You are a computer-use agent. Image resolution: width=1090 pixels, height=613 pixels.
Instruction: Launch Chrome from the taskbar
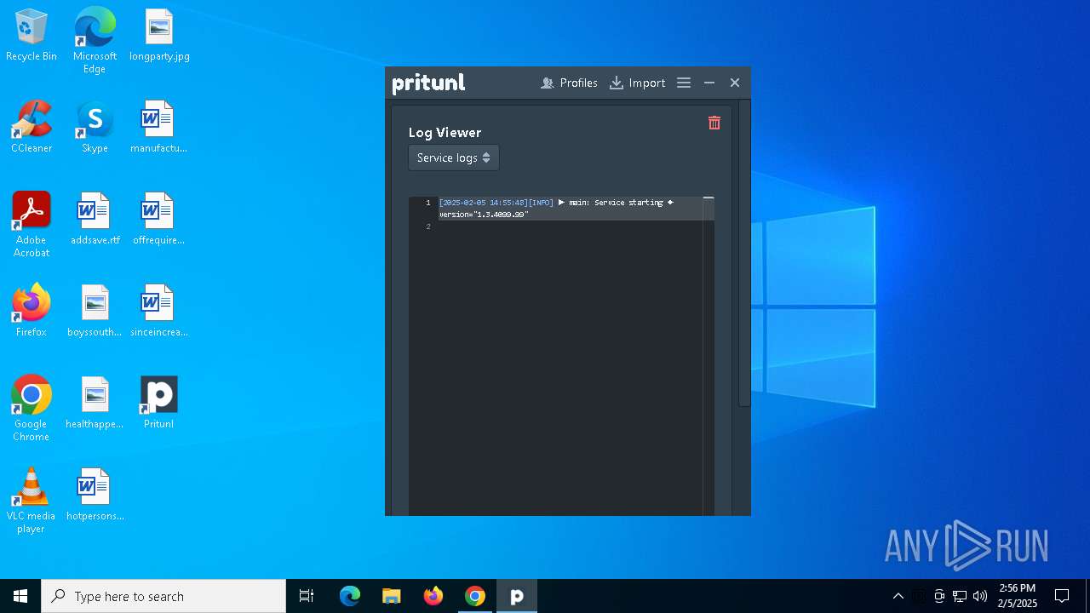pyautogui.click(x=475, y=596)
